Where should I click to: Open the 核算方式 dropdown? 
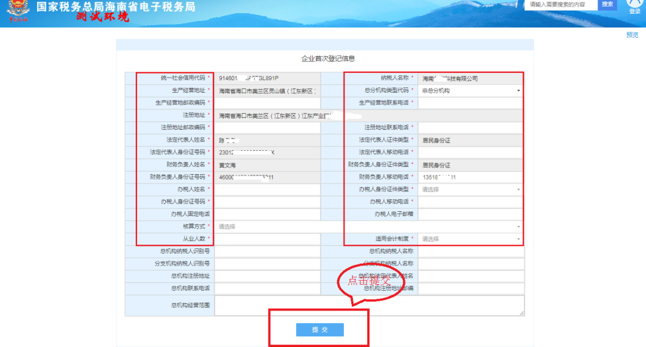[368, 227]
